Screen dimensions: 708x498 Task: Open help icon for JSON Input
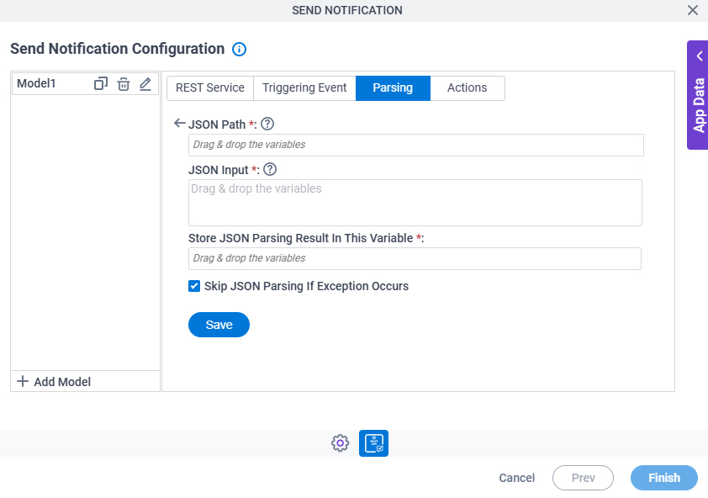270,169
